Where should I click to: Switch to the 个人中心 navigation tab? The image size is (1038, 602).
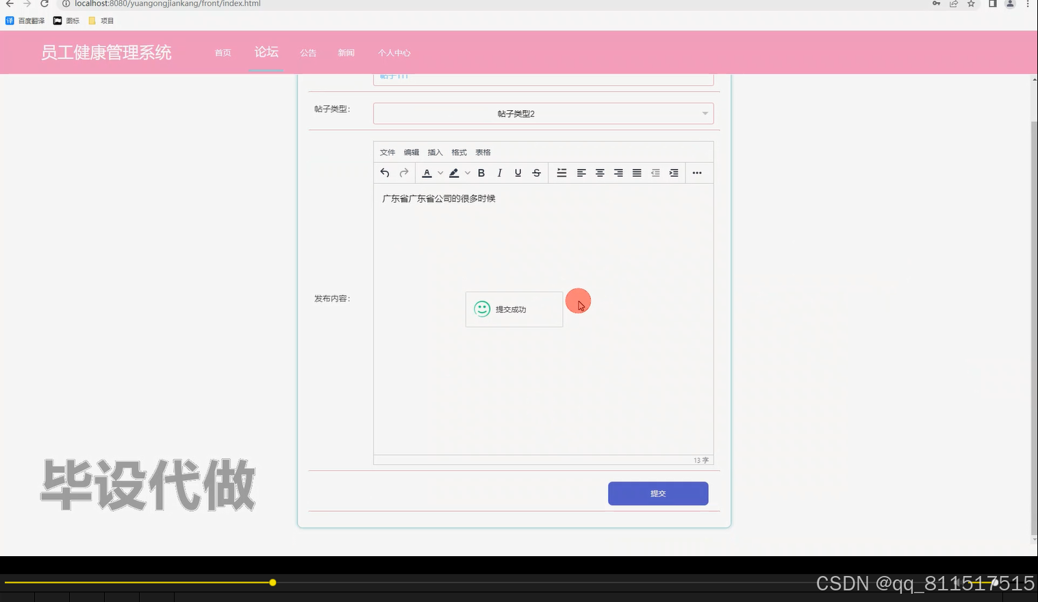(x=394, y=53)
